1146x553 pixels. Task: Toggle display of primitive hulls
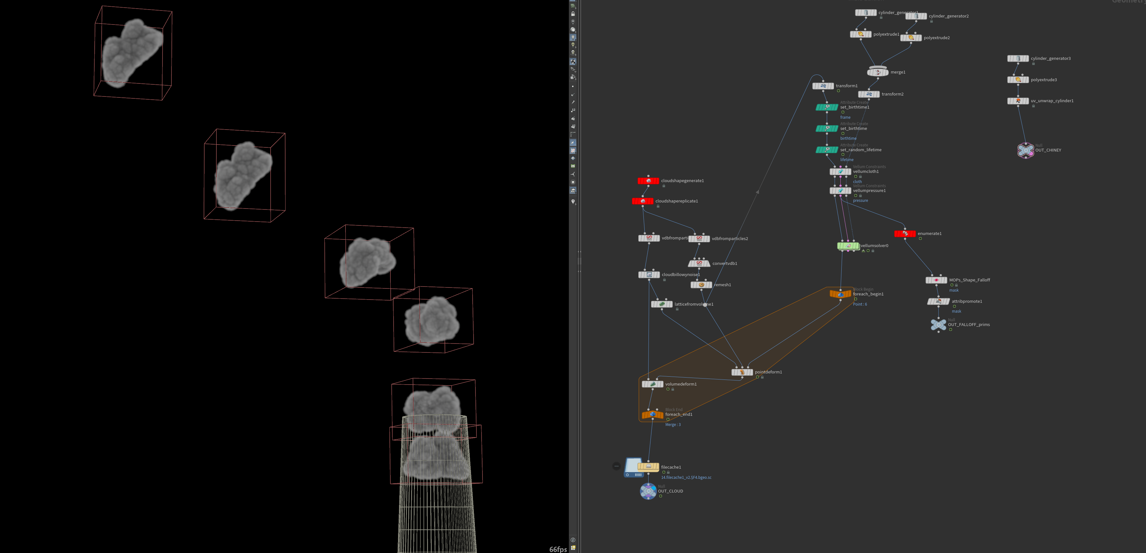573,134
